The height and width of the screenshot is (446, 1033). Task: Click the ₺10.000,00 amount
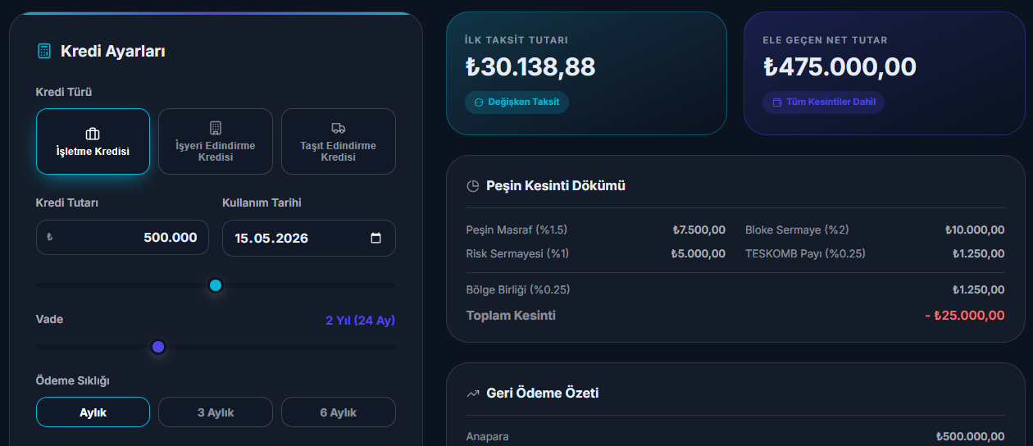tap(974, 230)
